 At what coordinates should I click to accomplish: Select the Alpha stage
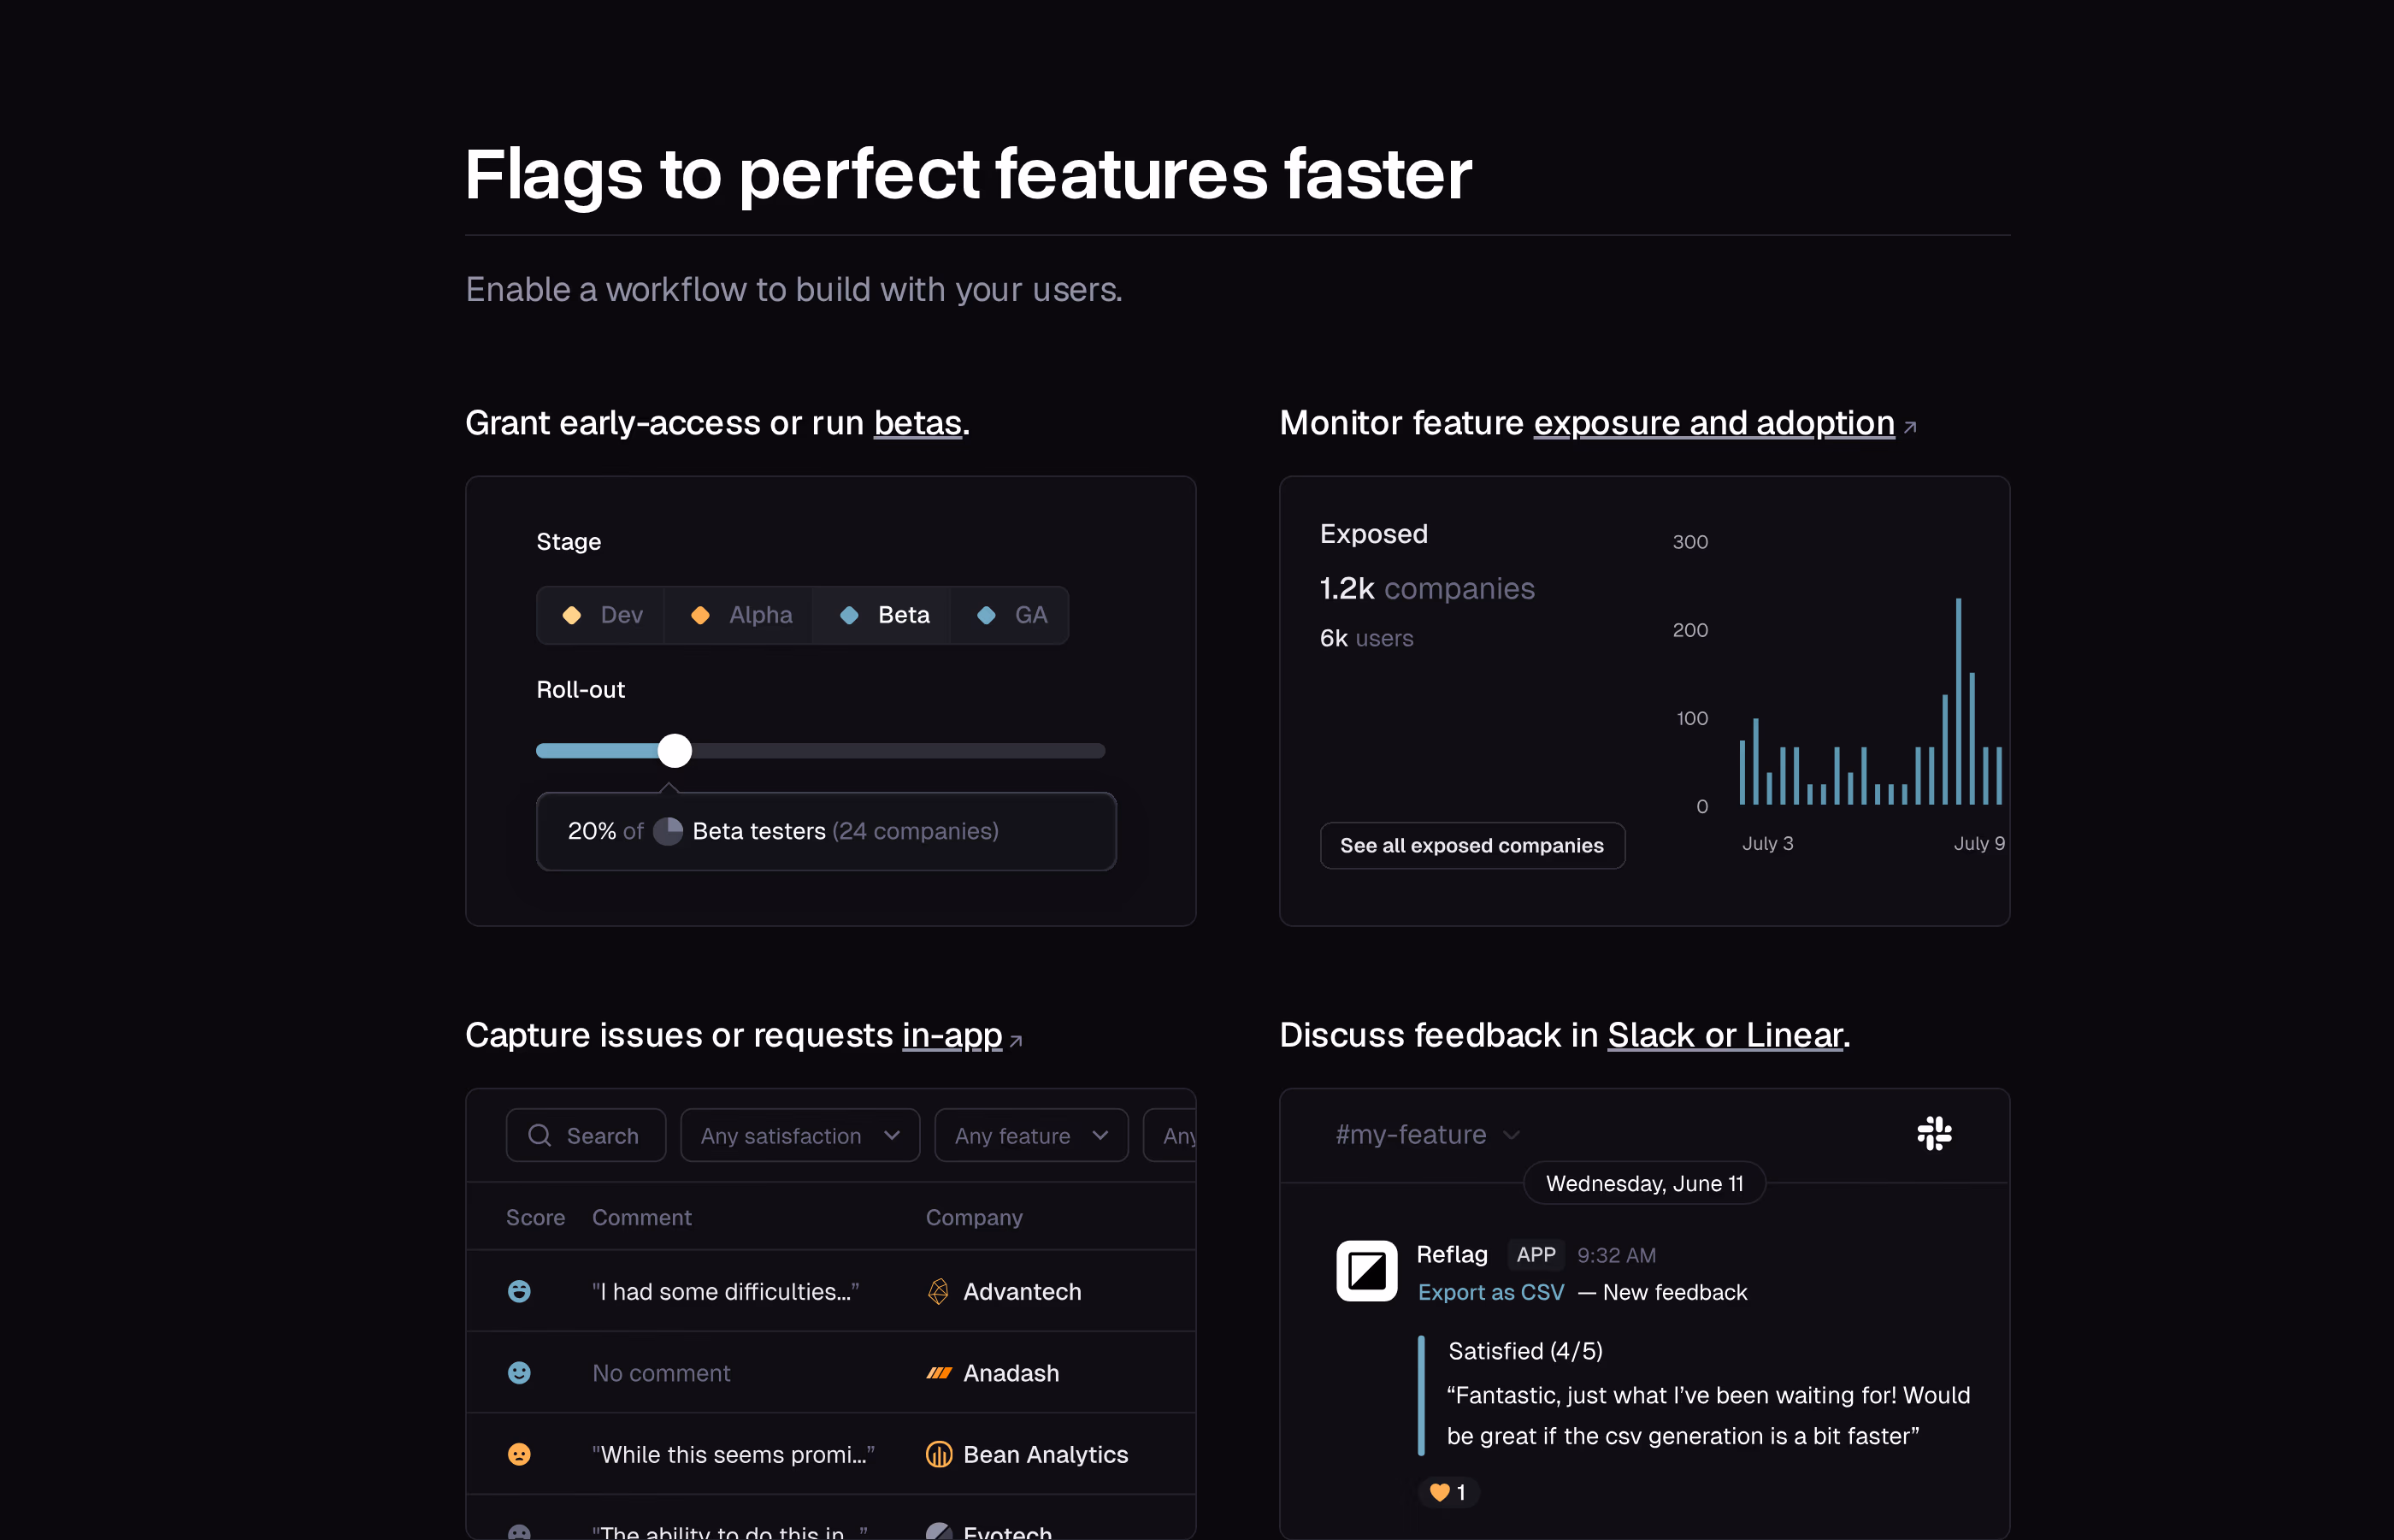tap(740, 615)
